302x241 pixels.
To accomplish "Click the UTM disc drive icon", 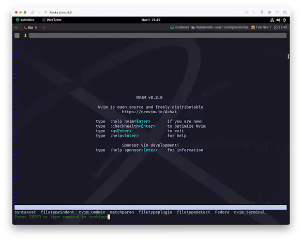I will pos(269,12).
